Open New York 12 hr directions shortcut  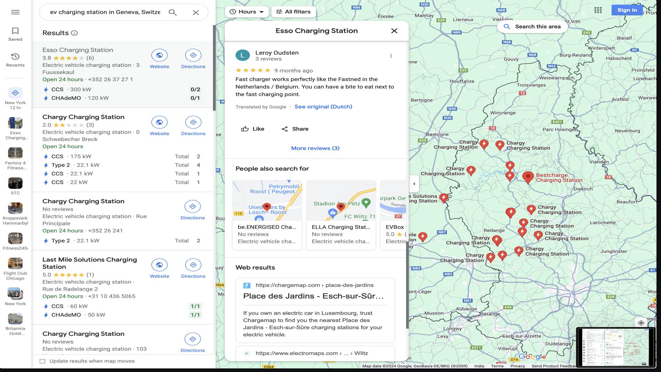(15, 99)
